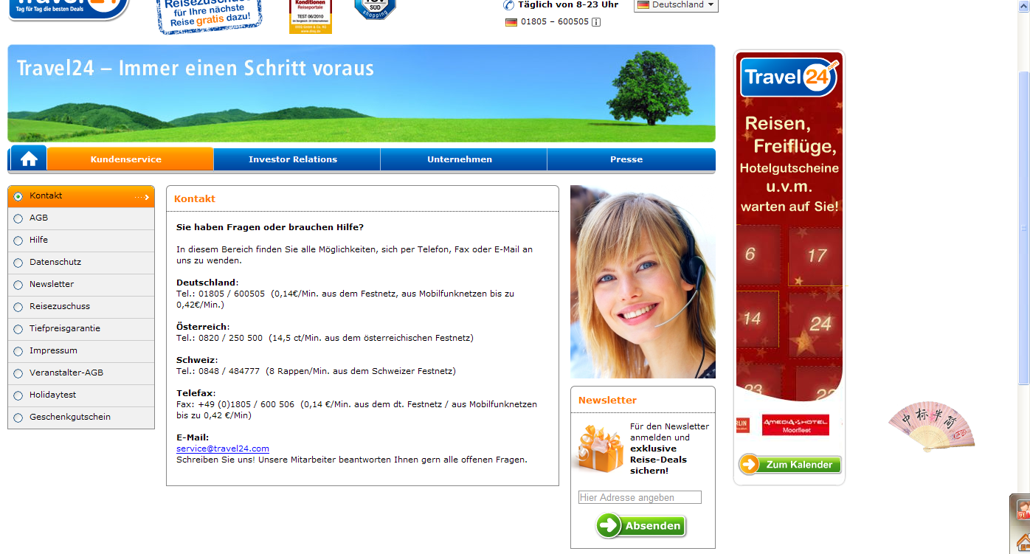Image resolution: width=1030 pixels, height=554 pixels.
Task: Open the Kundenservice tab
Action: pyautogui.click(x=130, y=159)
